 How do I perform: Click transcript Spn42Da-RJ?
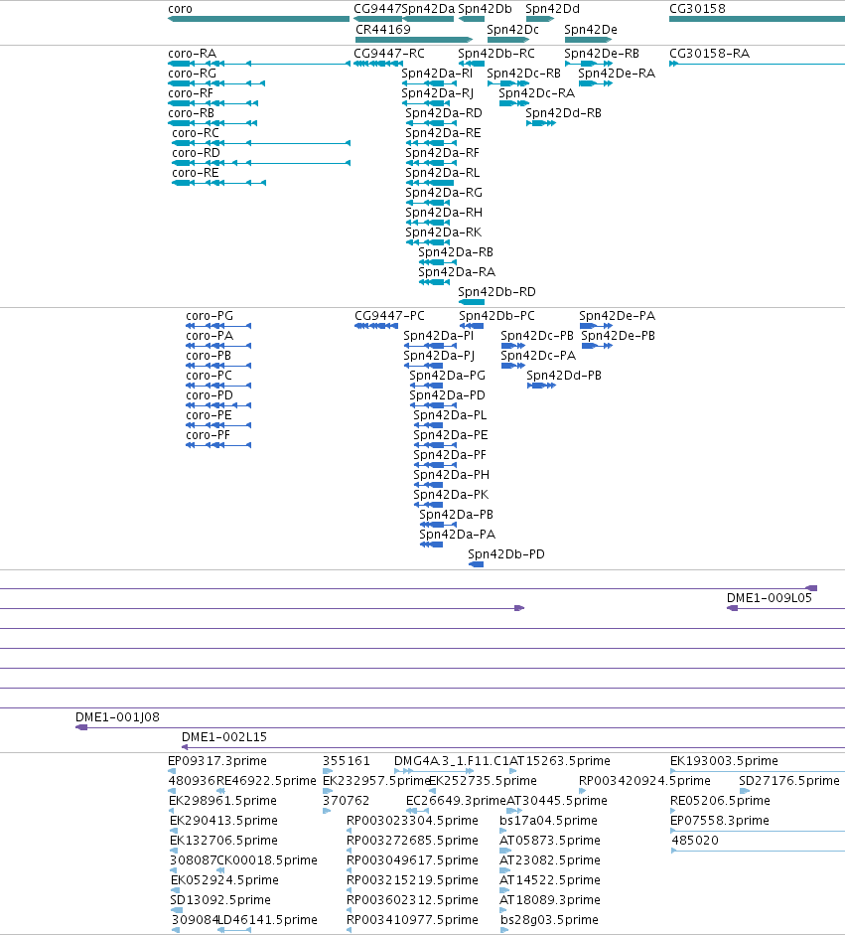click(x=428, y=103)
